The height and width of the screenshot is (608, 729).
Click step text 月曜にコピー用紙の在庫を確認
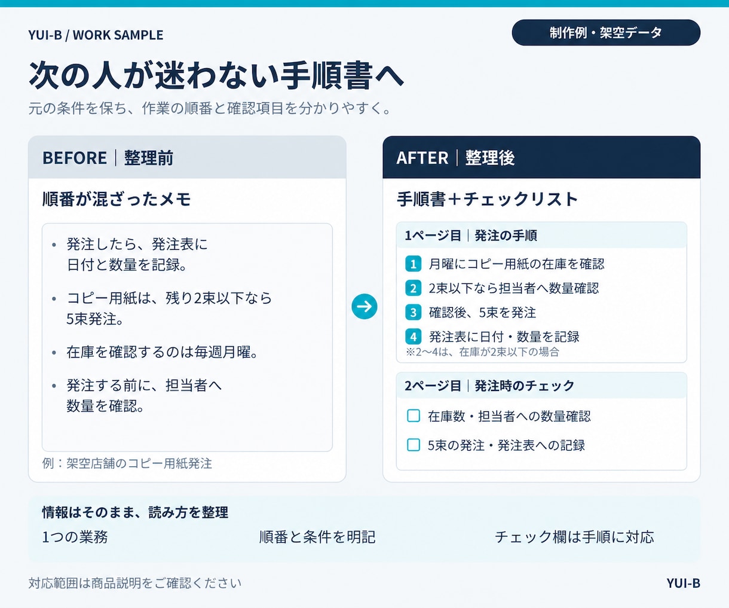(516, 264)
